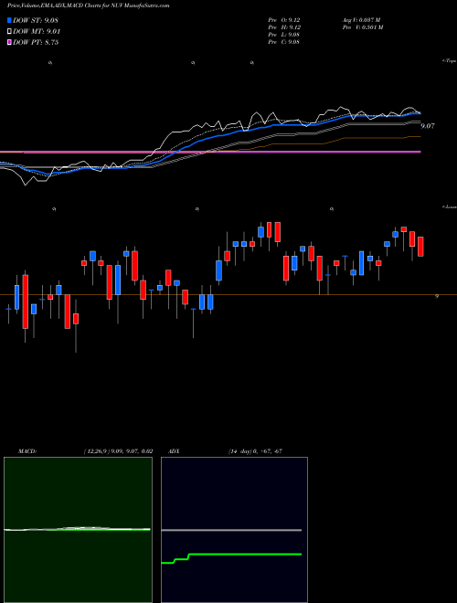This screenshot has height=603, width=457.
Task: Open the dark blue ADX indicator panel
Action: click(234, 530)
